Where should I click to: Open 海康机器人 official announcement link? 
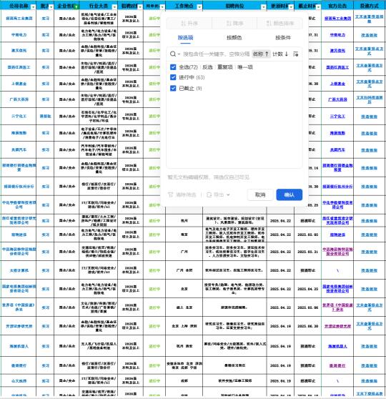[337, 346]
